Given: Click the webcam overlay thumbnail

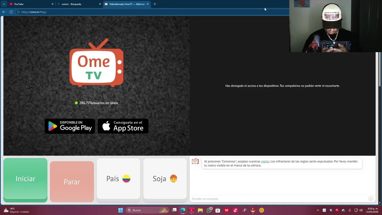Looking at the screenshot, I should tap(335, 26).
